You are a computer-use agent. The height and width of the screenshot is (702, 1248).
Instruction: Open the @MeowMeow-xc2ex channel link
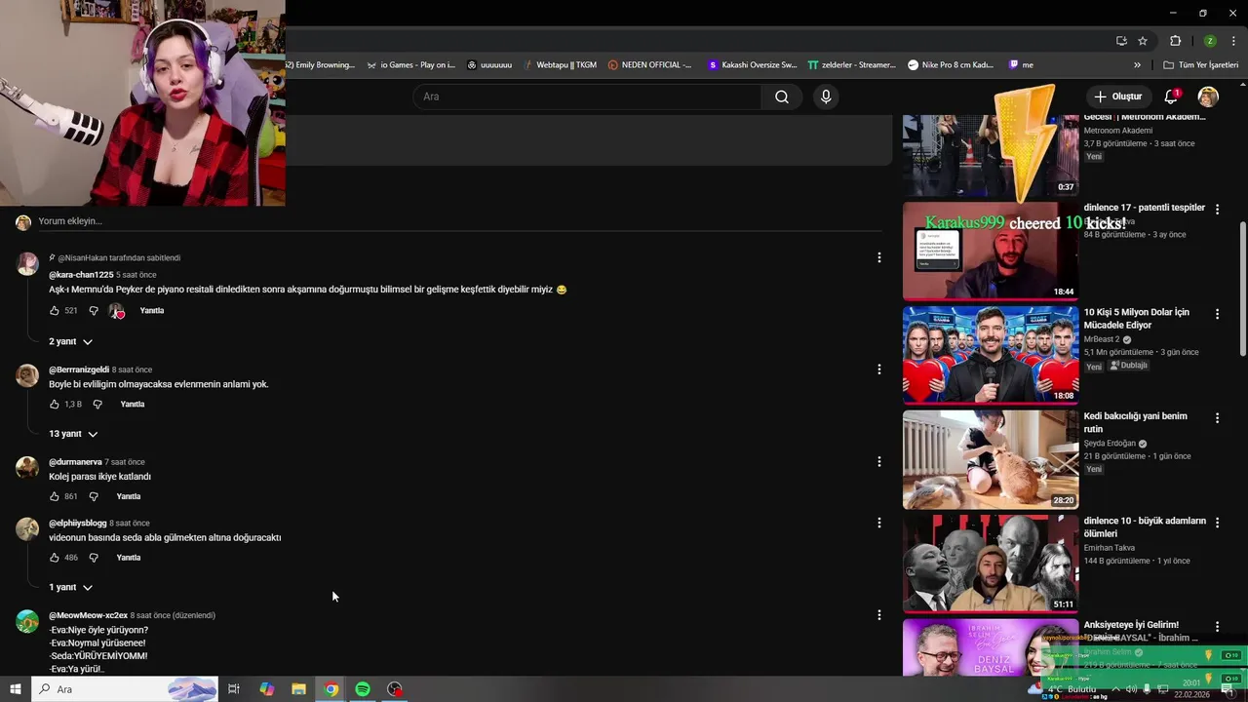[89, 616]
